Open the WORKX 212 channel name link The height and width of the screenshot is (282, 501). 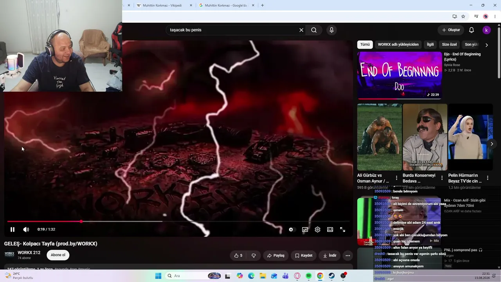coord(29,253)
